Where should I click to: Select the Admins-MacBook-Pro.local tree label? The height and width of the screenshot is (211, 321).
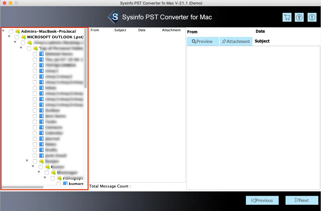[x=48, y=32]
